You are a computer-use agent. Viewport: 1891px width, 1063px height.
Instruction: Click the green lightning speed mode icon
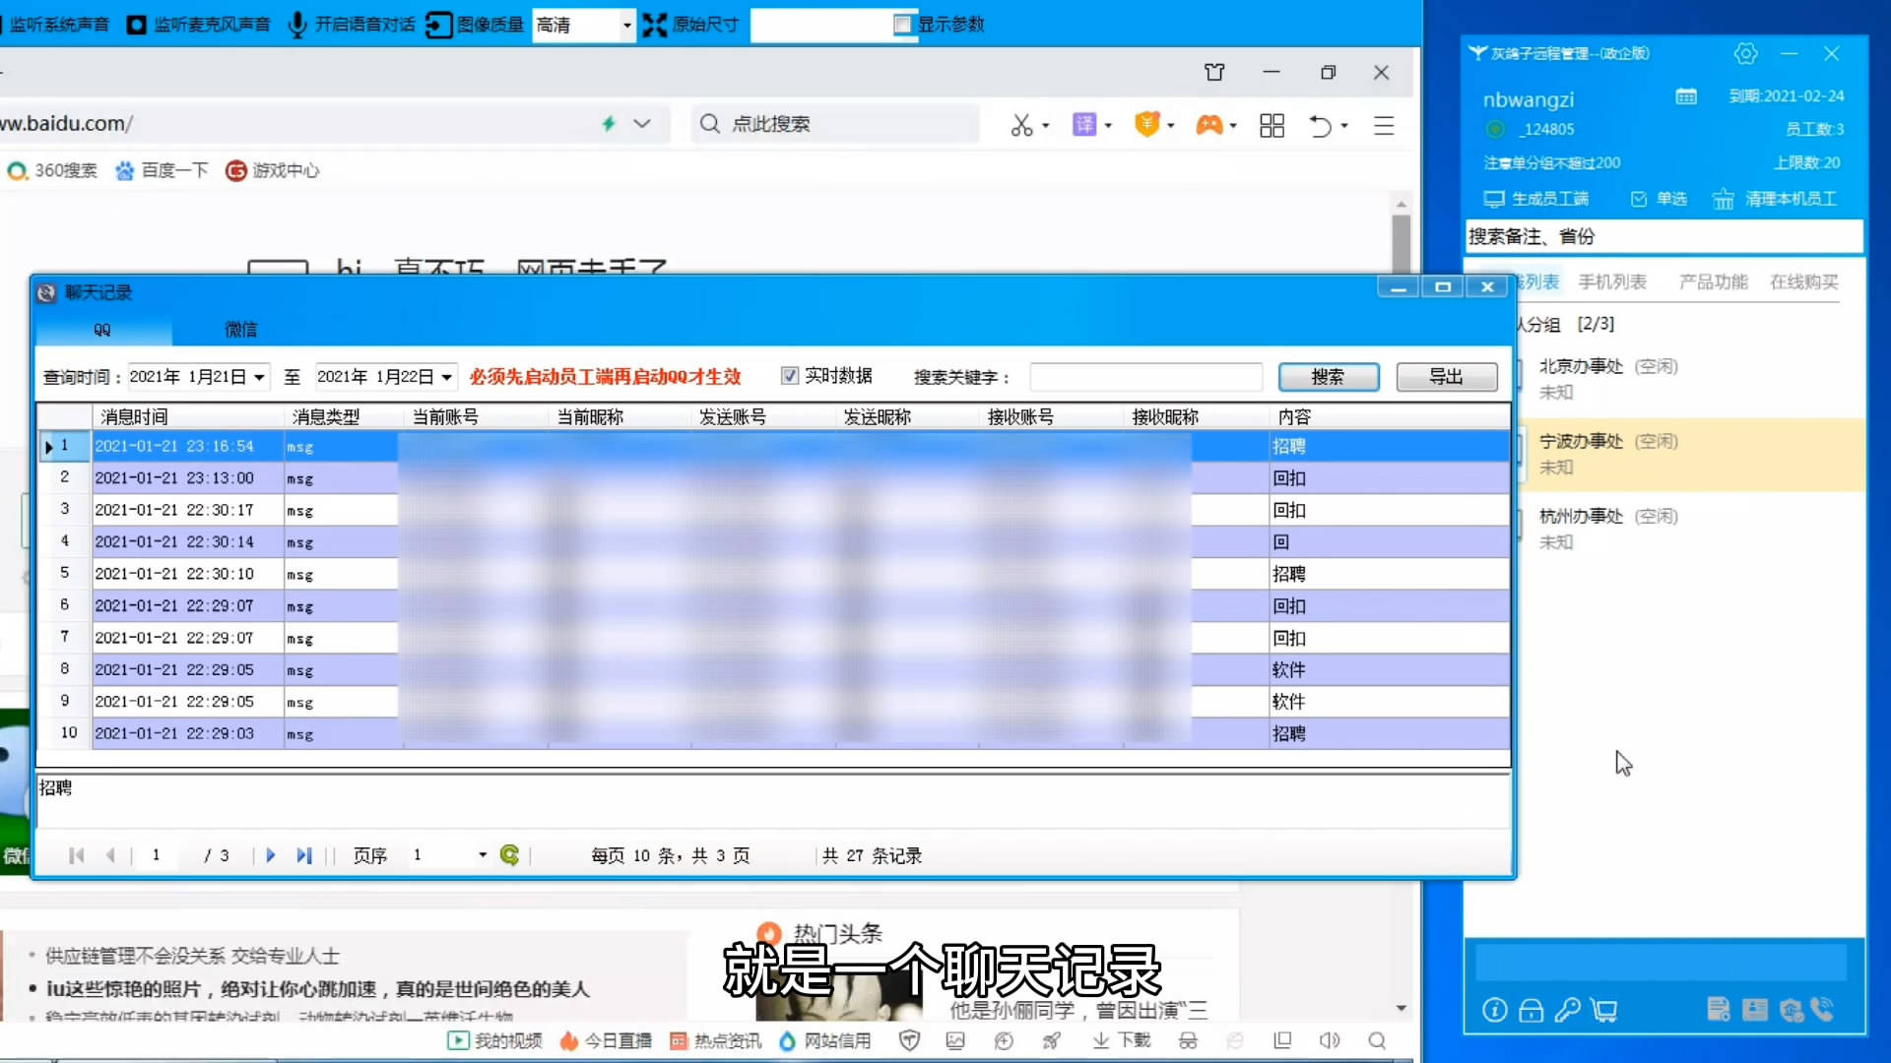(x=609, y=123)
